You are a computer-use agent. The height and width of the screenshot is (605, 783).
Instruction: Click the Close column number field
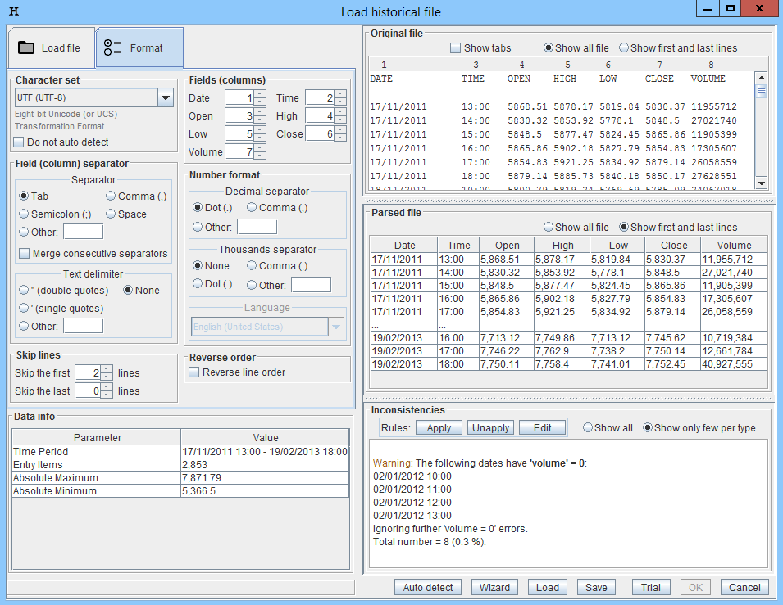tap(320, 133)
